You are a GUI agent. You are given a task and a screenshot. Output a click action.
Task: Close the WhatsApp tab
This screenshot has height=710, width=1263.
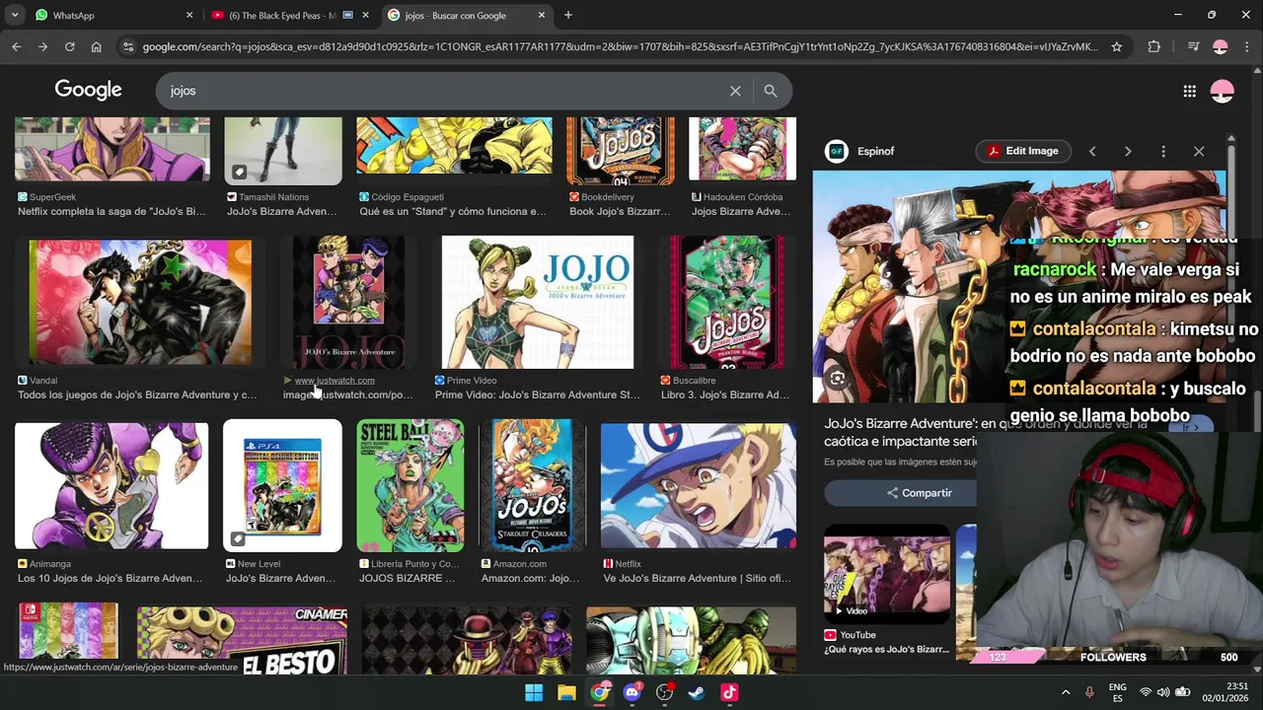click(x=189, y=15)
